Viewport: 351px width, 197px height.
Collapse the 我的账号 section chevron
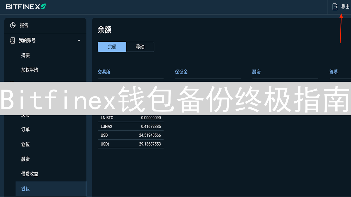point(79,41)
